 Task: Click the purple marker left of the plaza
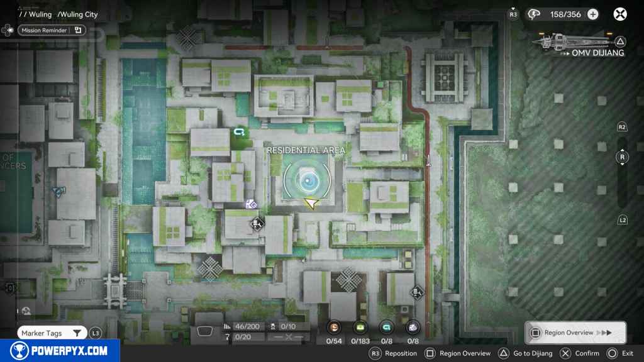coord(251,204)
